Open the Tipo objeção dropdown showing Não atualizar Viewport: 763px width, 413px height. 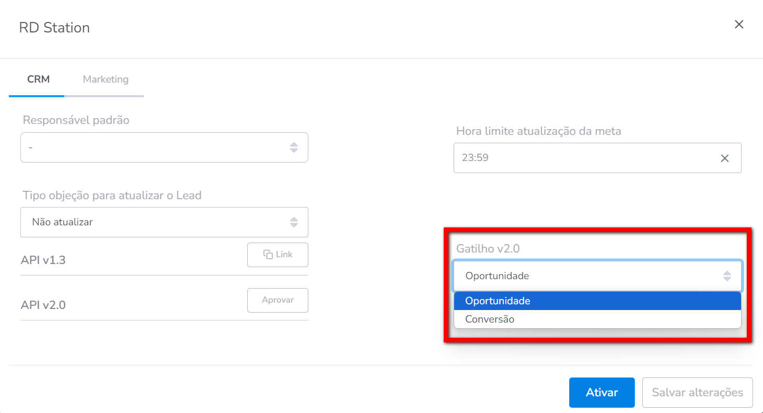(157, 222)
